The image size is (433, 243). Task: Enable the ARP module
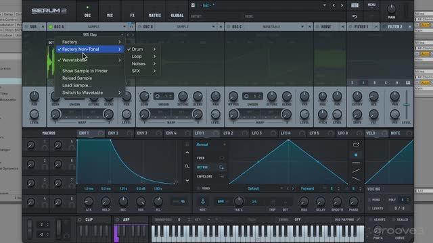(117, 219)
